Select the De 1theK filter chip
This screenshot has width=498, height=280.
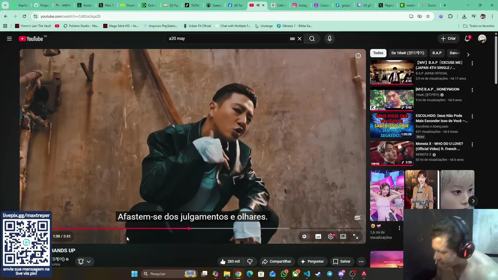[408, 53]
